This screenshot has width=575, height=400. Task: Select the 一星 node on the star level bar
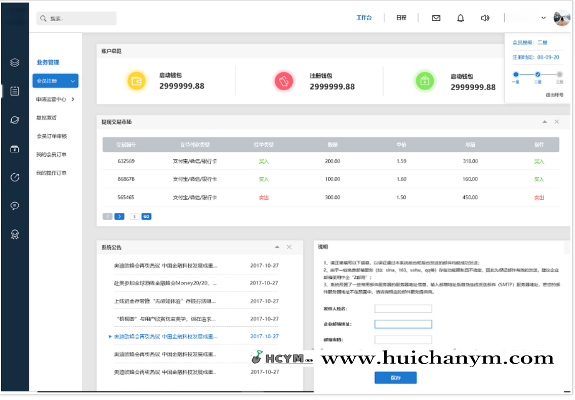(x=516, y=74)
